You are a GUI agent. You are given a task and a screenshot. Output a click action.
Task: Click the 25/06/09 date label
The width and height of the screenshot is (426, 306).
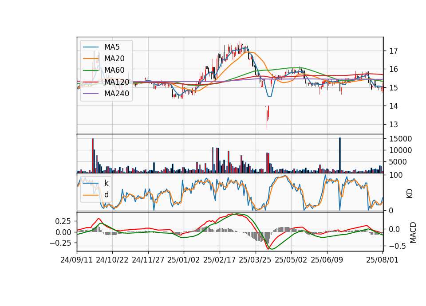click(327, 260)
